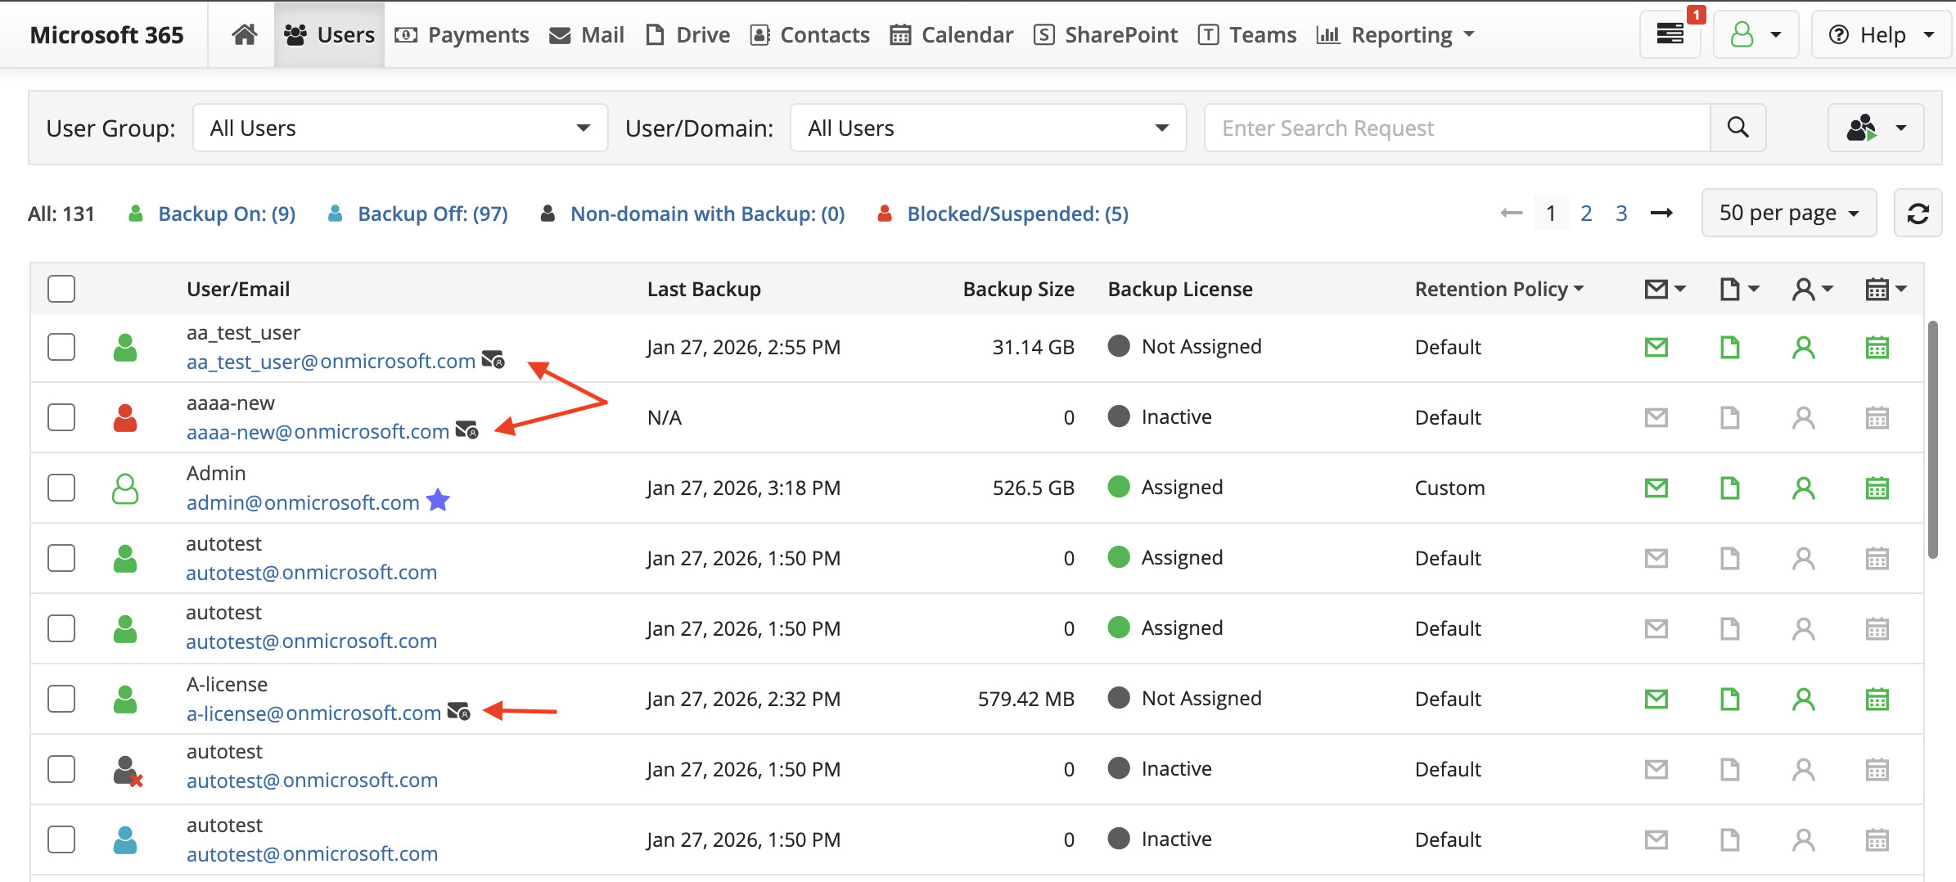
Task: Open the user account dropdown in top bar
Action: coord(1755,34)
